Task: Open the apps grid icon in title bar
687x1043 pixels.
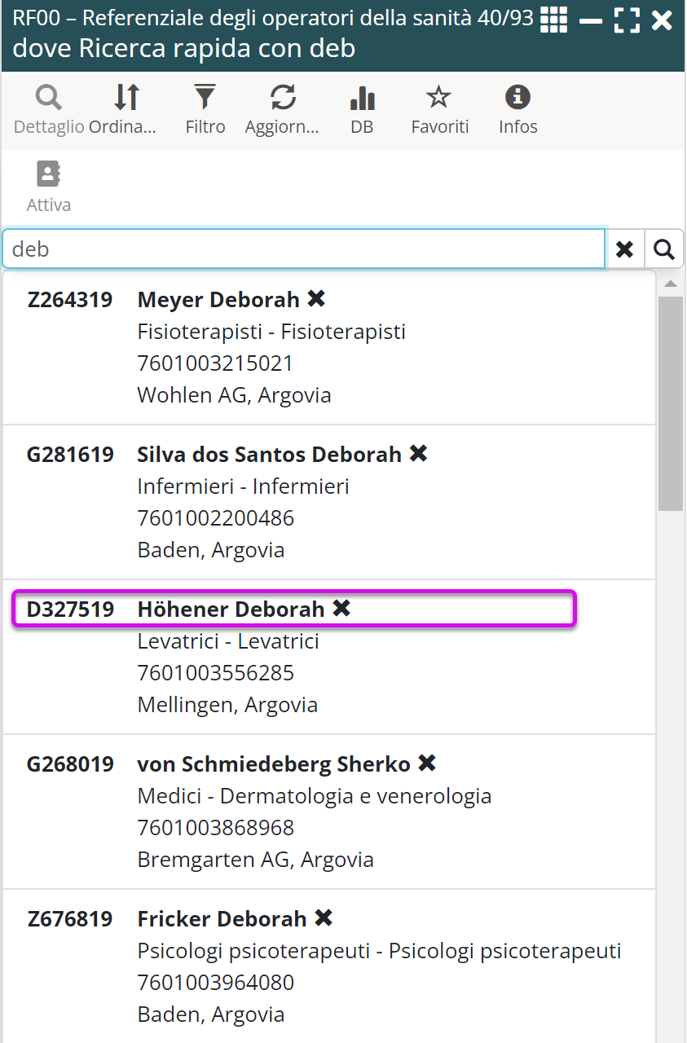Action: coord(554,20)
